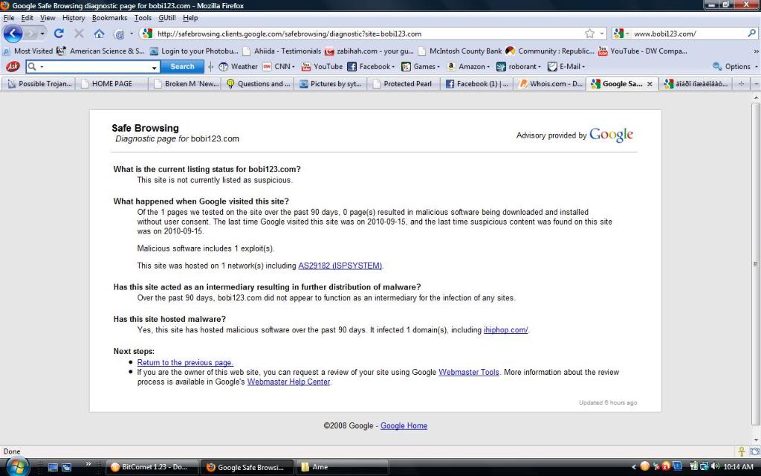Click Return to the previous page link
Screen dimensions: 761x476
point(185,362)
